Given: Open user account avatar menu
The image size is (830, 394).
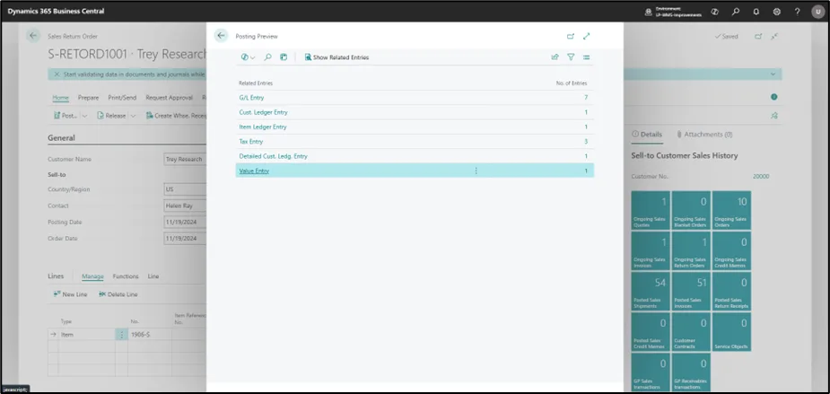Looking at the screenshot, I should [x=817, y=12].
